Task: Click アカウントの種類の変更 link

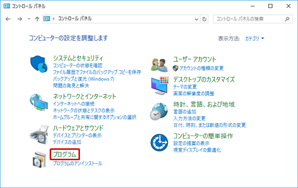Action: 202,68
